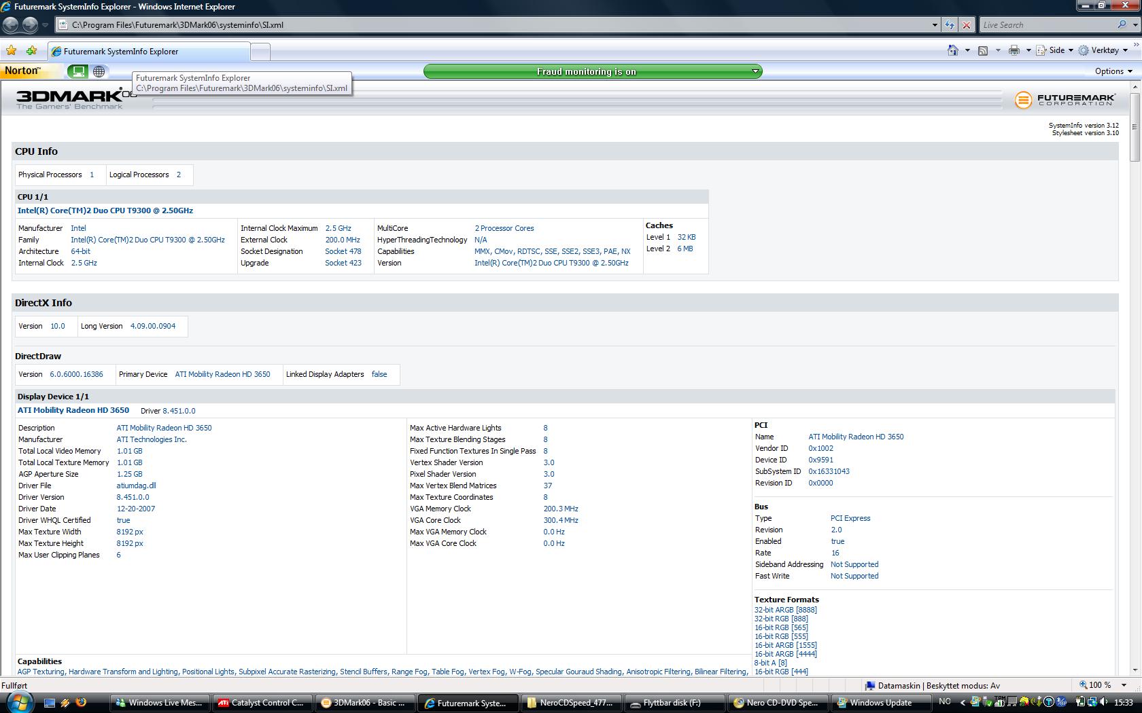Open the Favorites Center star icon
Image resolution: width=1142 pixels, height=713 pixels.
click(12, 51)
